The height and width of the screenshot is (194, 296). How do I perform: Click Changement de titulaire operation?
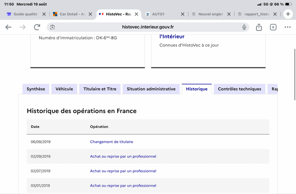pos(111,142)
